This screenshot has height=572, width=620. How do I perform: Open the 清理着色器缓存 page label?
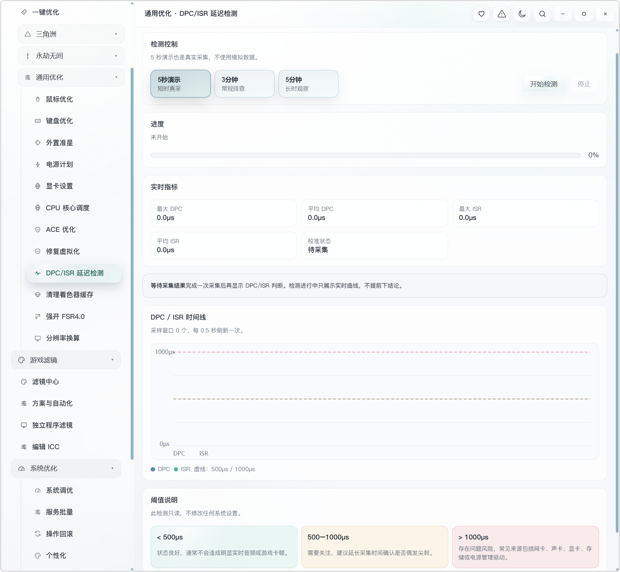pyautogui.click(x=70, y=295)
